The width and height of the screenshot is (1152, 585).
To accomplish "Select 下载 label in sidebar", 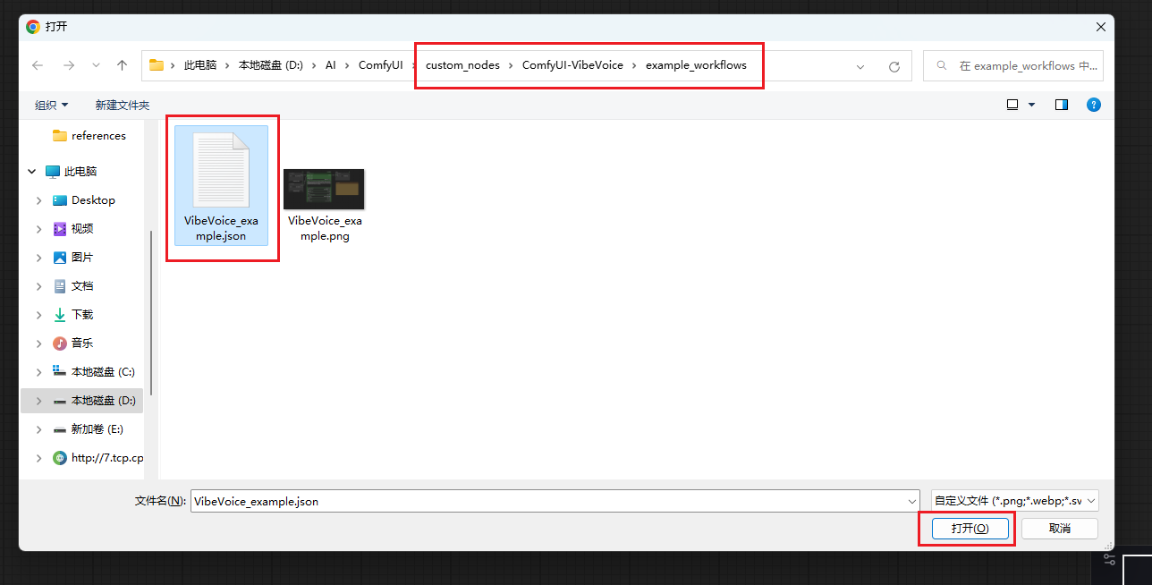I will click(82, 315).
